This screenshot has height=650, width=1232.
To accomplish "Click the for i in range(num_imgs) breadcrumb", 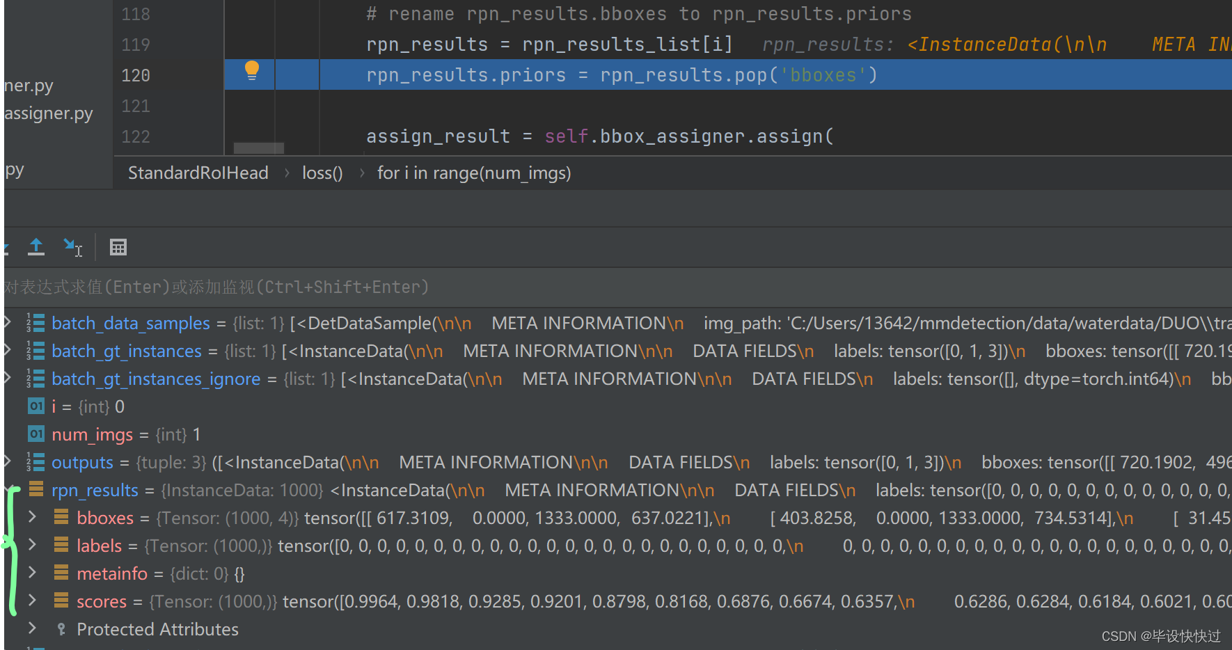I will coord(473,173).
